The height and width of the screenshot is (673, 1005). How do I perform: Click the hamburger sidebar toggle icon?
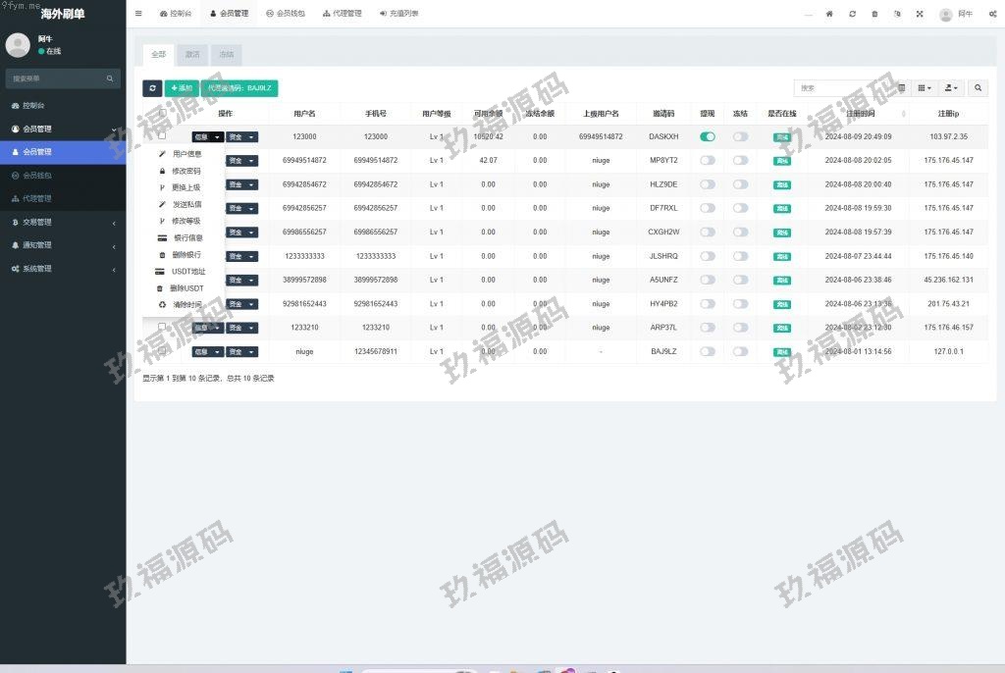[138, 14]
